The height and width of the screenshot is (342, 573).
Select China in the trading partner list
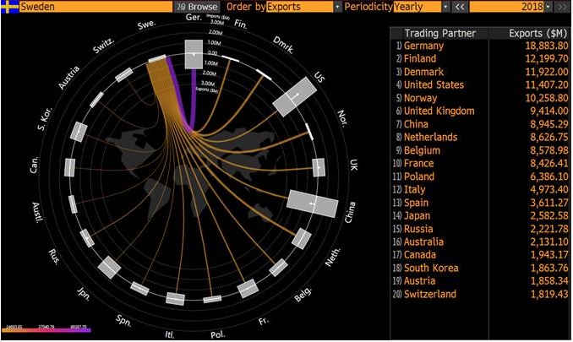click(416, 124)
